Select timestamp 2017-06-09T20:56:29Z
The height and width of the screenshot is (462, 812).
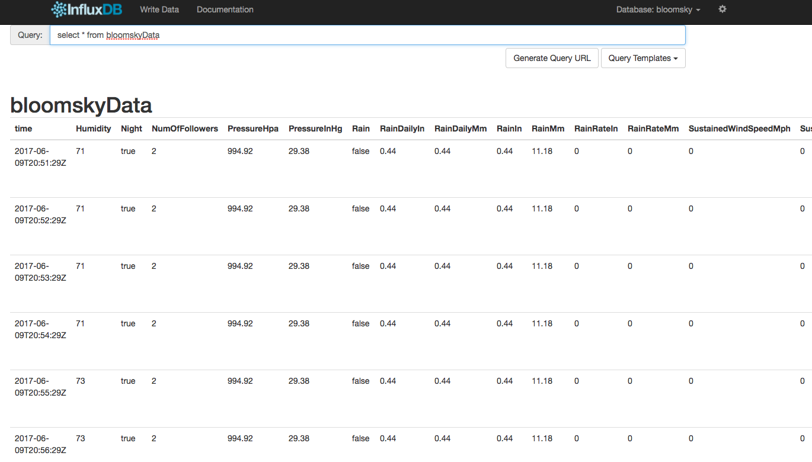tap(40, 444)
